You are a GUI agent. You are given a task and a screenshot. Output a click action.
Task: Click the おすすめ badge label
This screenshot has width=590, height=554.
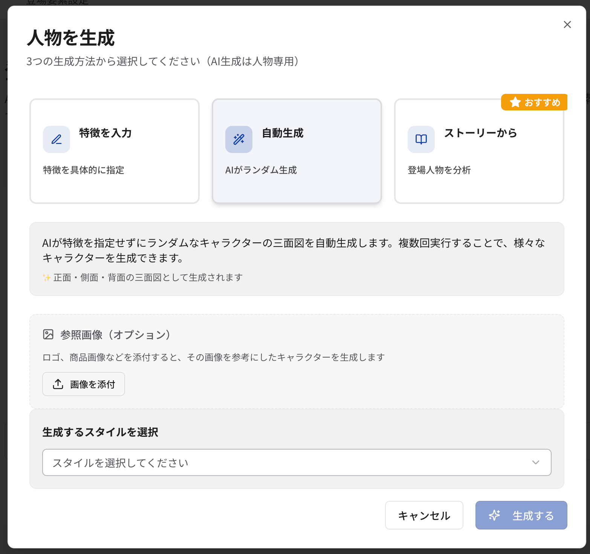pos(542,103)
